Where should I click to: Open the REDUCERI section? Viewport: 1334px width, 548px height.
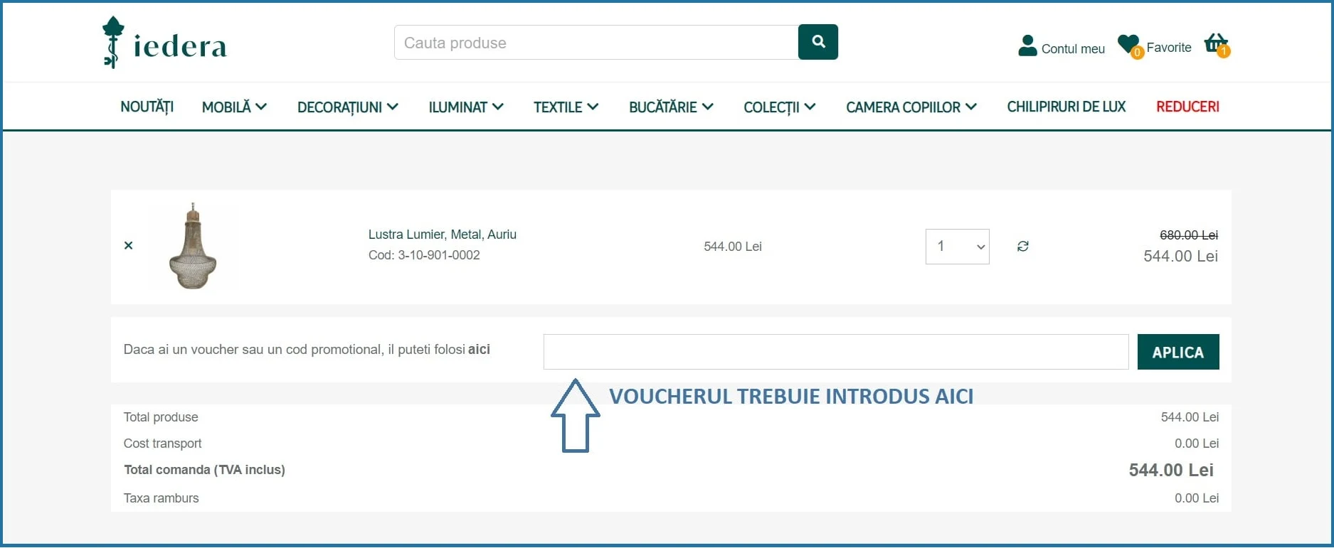click(x=1187, y=107)
